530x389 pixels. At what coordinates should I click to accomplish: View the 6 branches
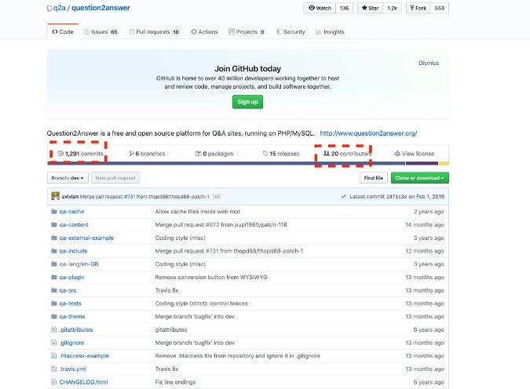pos(147,154)
